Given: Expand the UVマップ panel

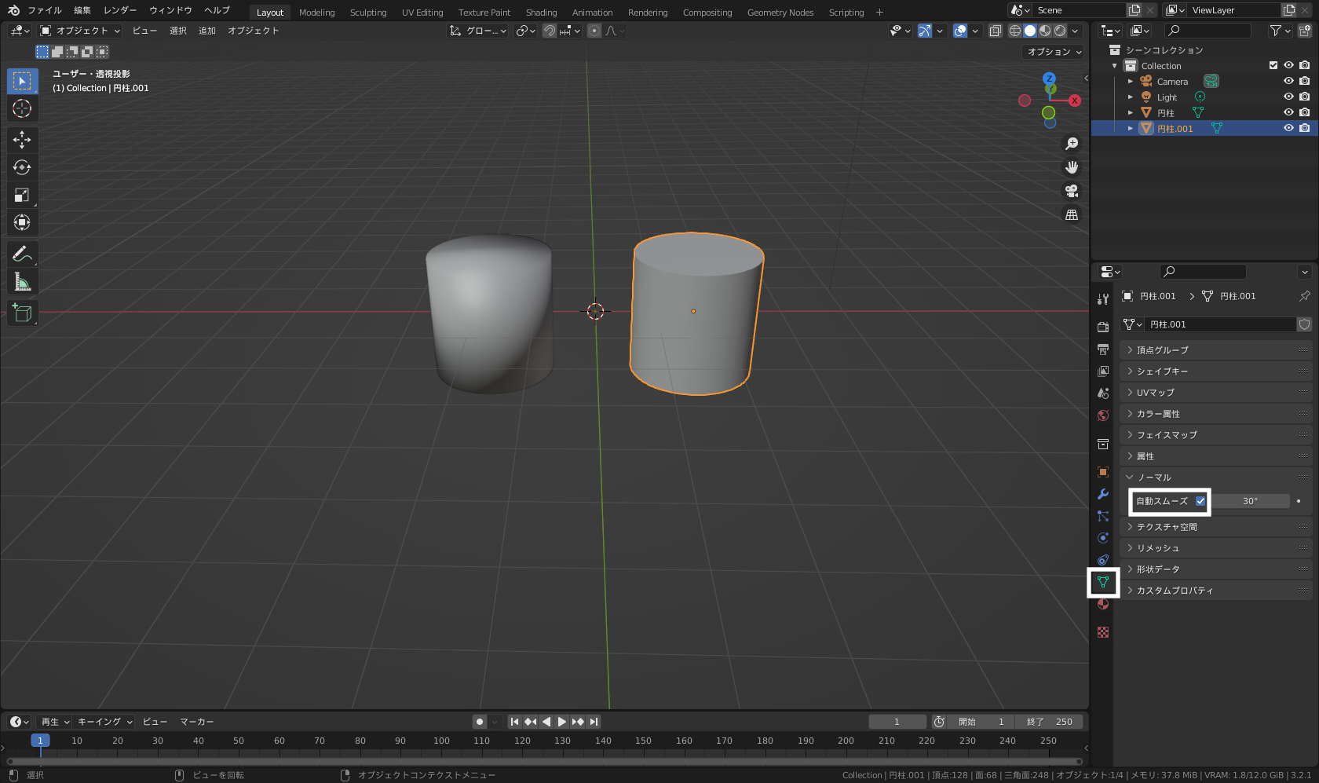Looking at the screenshot, I should coord(1155,393).
